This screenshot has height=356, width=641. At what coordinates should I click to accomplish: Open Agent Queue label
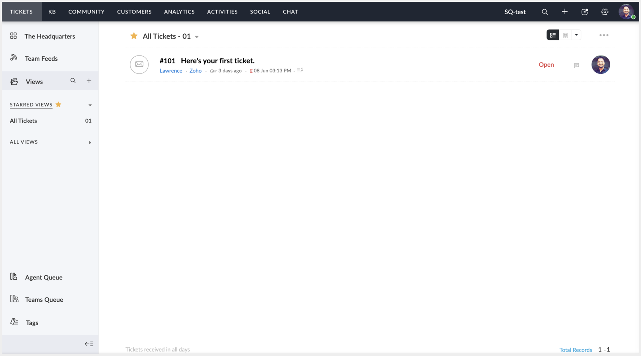[x=44, y=277]
